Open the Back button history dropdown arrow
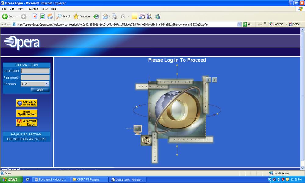 (17, 16)
